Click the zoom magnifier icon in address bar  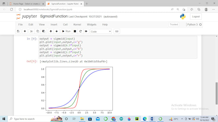(x=178, y=9)
